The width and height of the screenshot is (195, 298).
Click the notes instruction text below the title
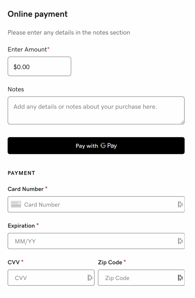point(69,33)
